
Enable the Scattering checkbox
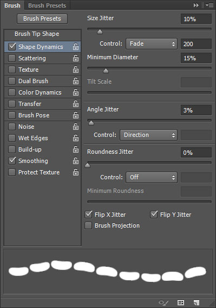coord(12,58)
